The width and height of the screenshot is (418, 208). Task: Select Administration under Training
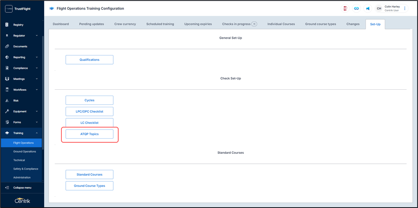click(21, 177)
